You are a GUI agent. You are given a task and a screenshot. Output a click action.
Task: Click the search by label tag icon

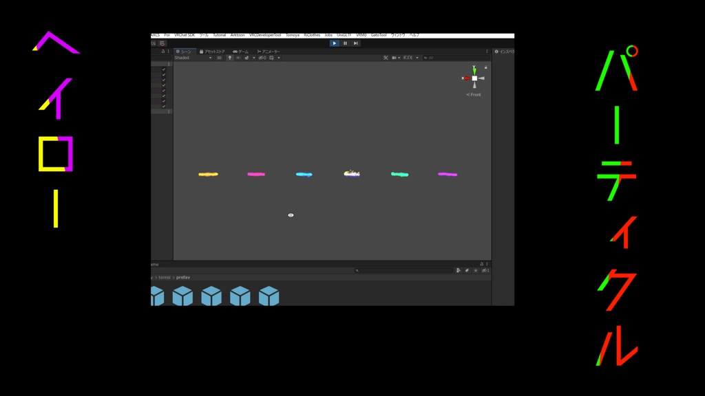click(467, 270)
